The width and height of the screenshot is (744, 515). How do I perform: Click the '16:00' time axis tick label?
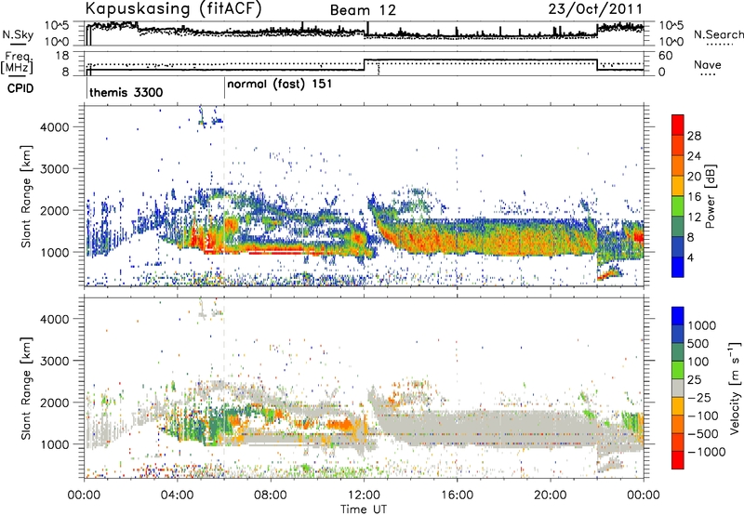tap(457, 495)
